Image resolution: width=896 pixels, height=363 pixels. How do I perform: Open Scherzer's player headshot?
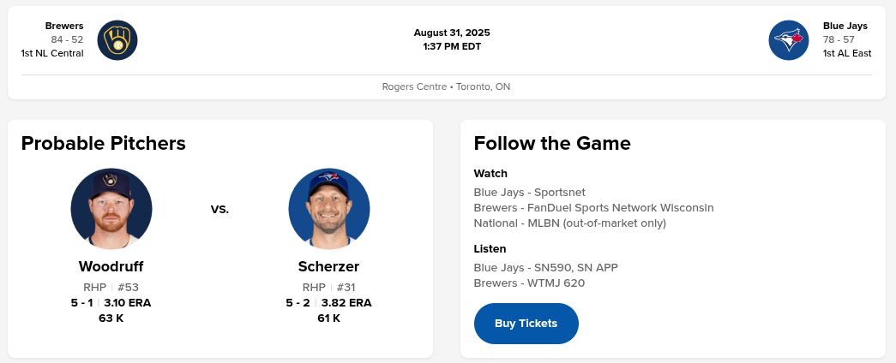(329, 209)
